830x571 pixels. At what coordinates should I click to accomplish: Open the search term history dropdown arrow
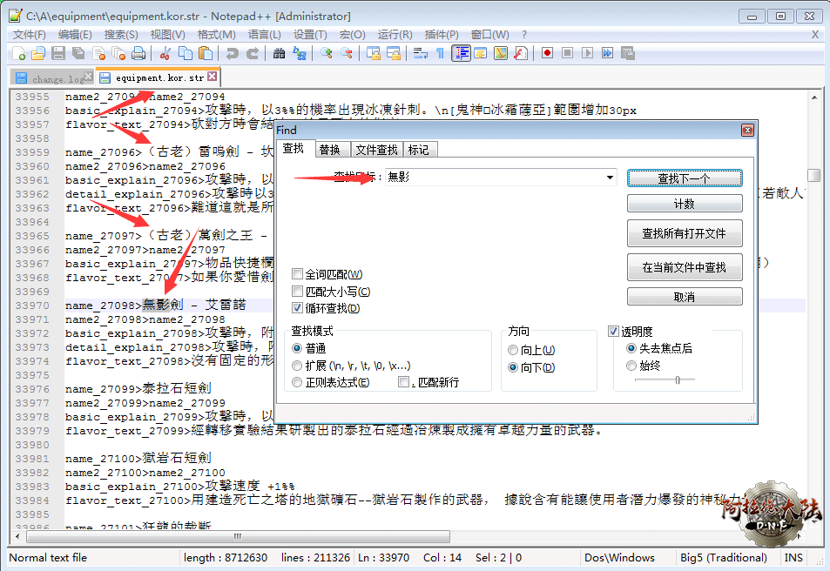click(610, 178)
